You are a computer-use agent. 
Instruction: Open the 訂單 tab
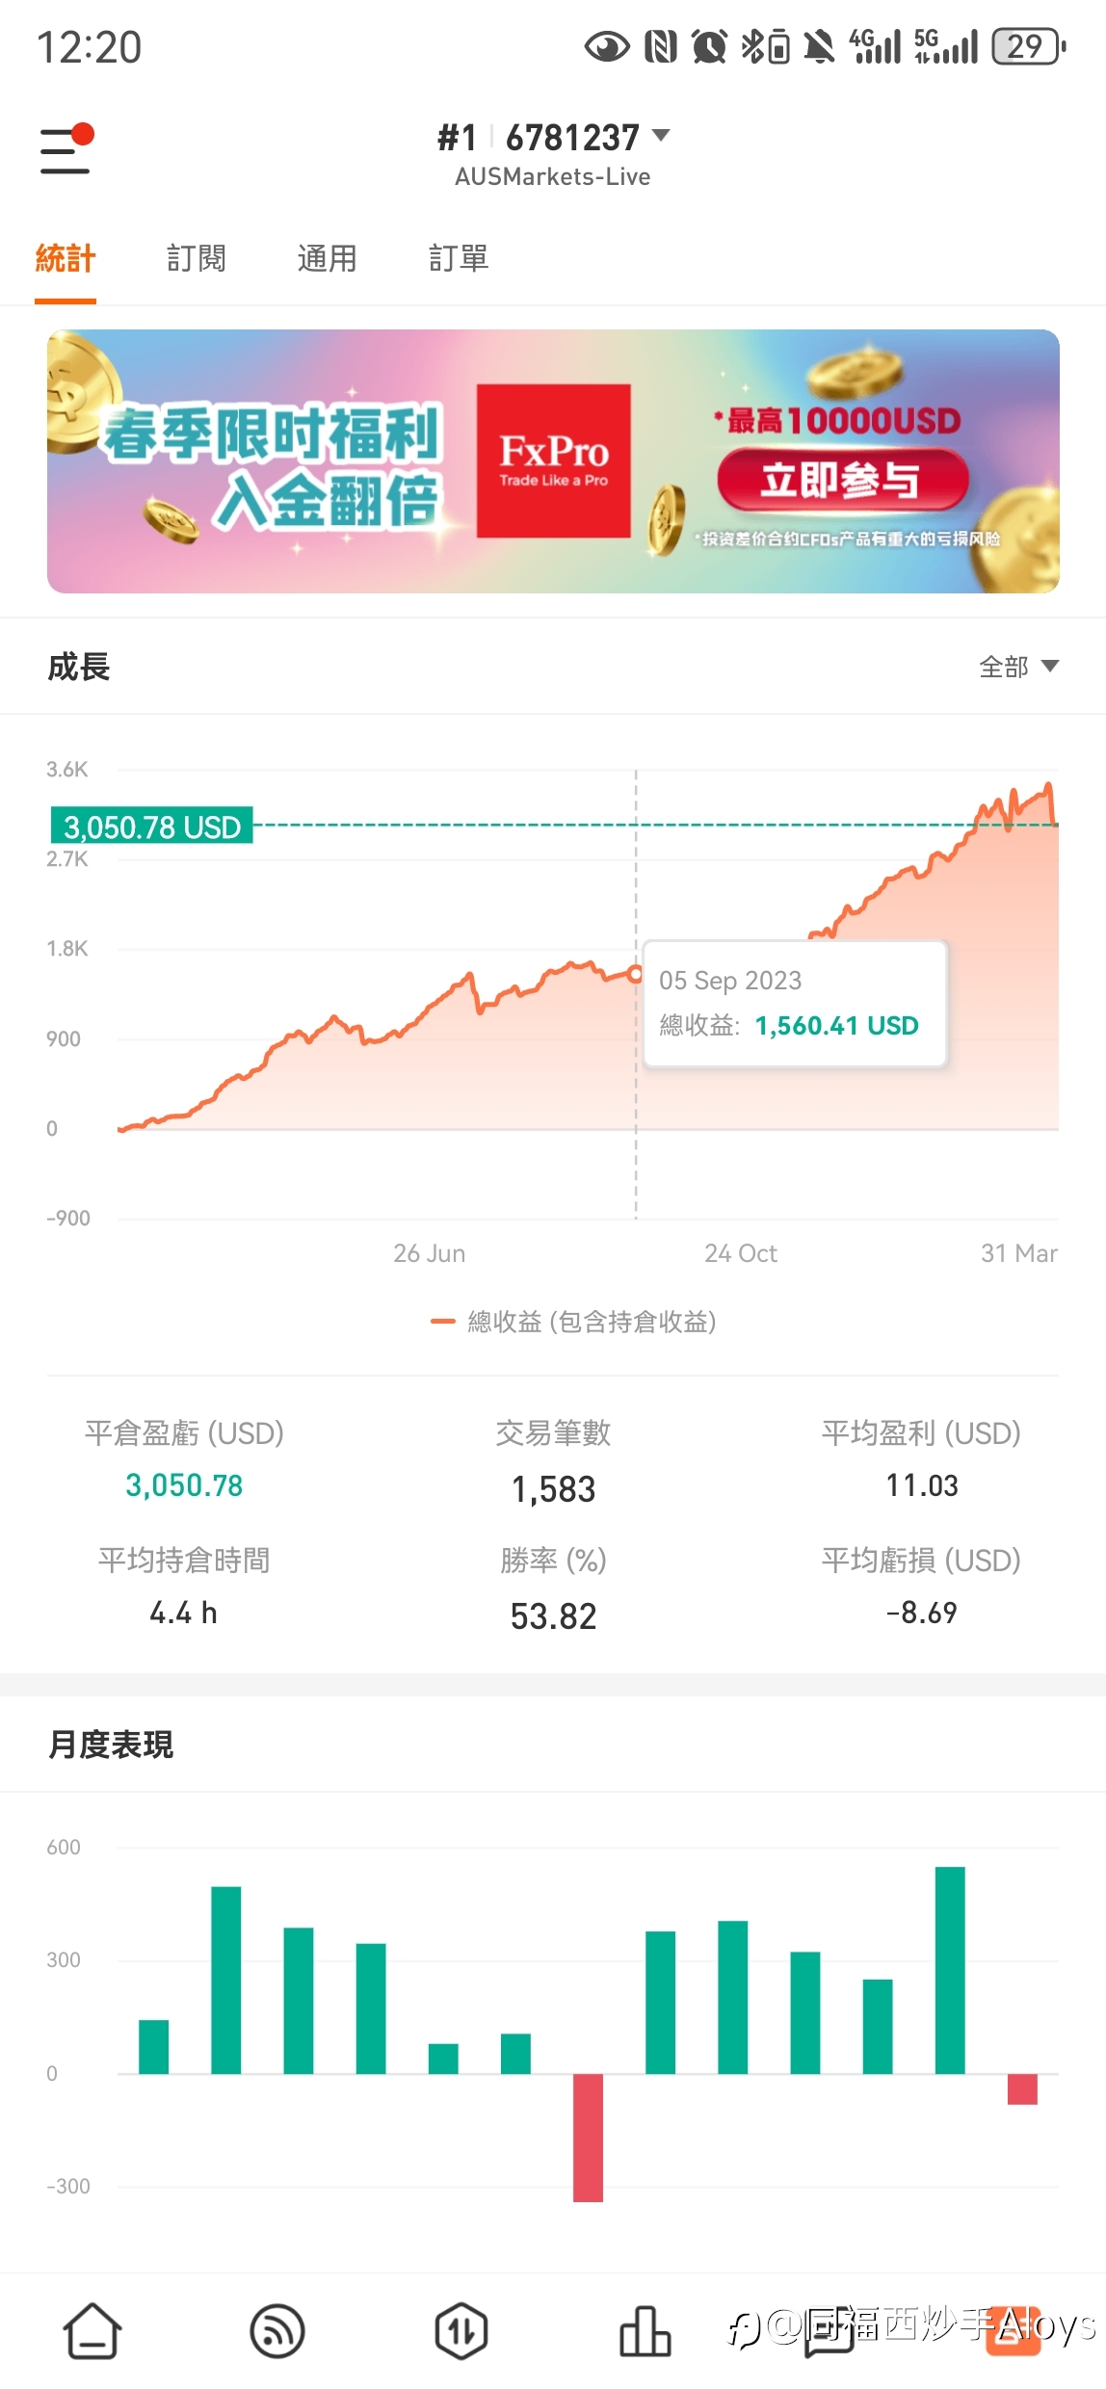tap(459, 258)
